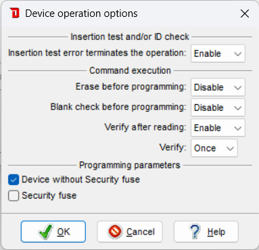Click the Cancel button text
Screen dimensions: 259x250
click(x=141, y=232)
